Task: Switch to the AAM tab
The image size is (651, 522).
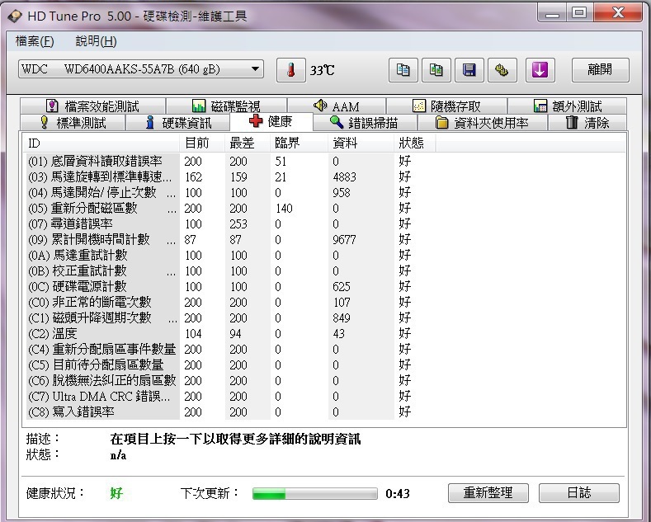Action: [x=337, y=106]
